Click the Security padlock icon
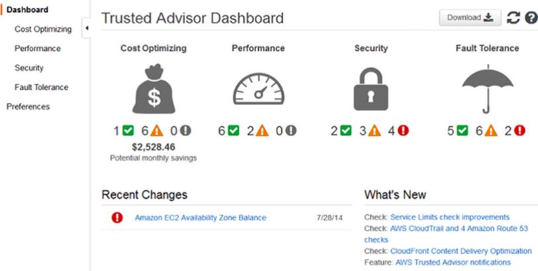This screenshot has height=271, width=538. point(371,89)
